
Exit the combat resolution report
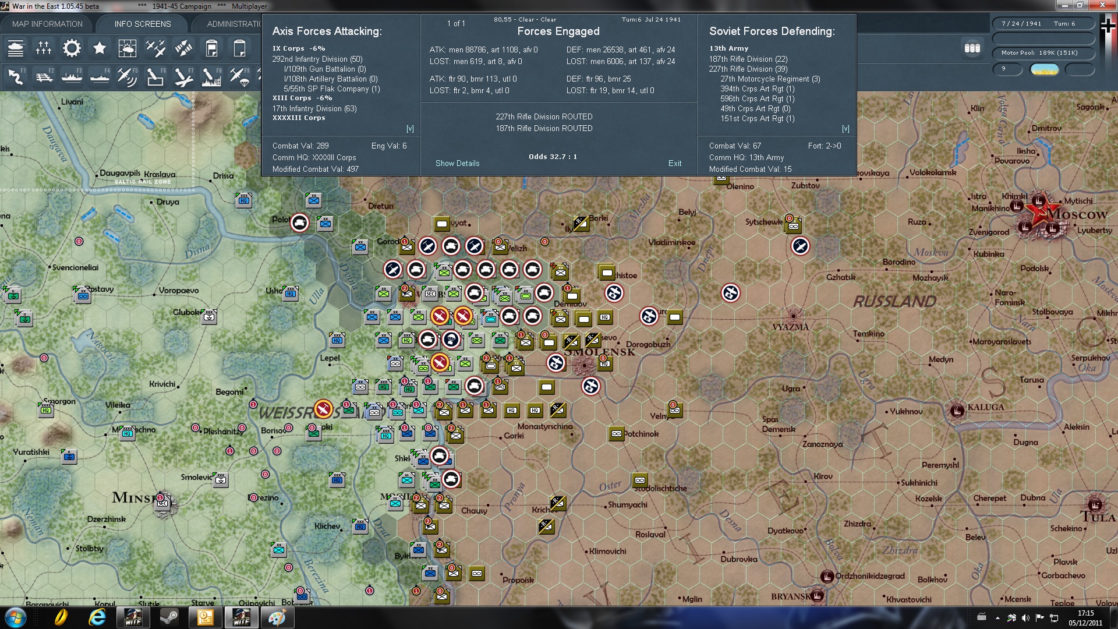click(675, 163)
